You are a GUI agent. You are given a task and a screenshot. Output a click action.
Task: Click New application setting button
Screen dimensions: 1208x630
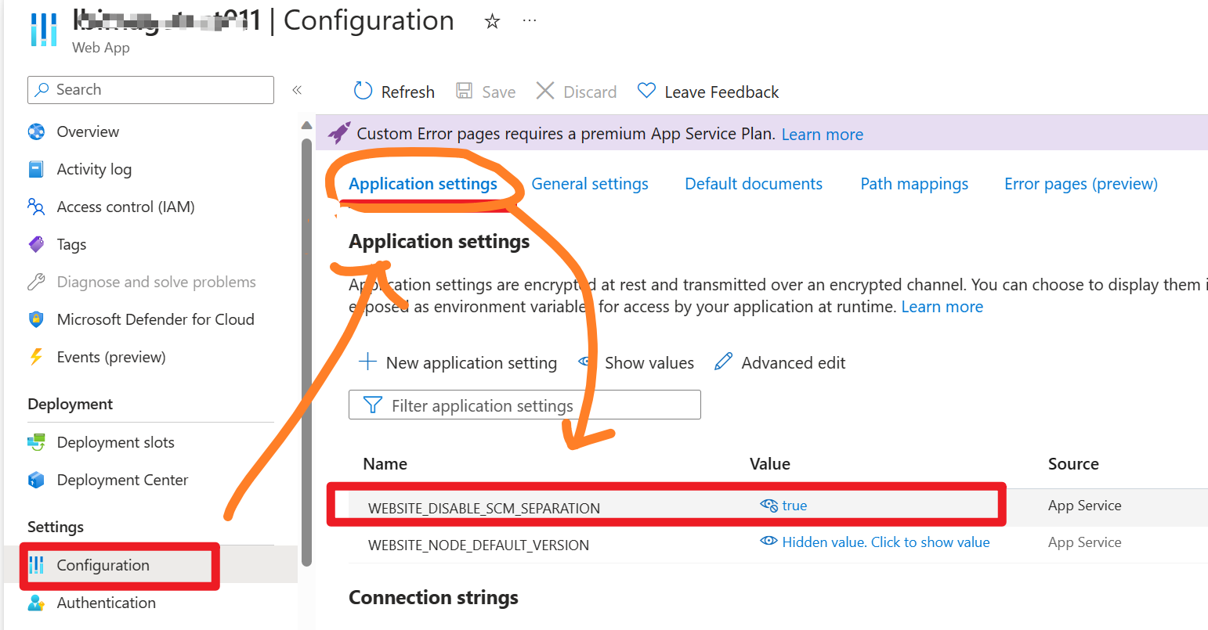458,363
